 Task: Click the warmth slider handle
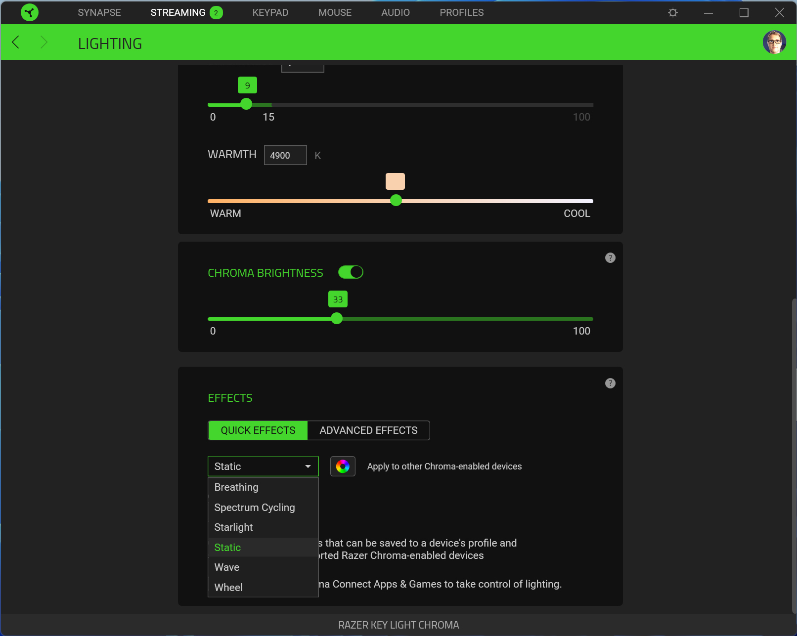click(396, 200)
